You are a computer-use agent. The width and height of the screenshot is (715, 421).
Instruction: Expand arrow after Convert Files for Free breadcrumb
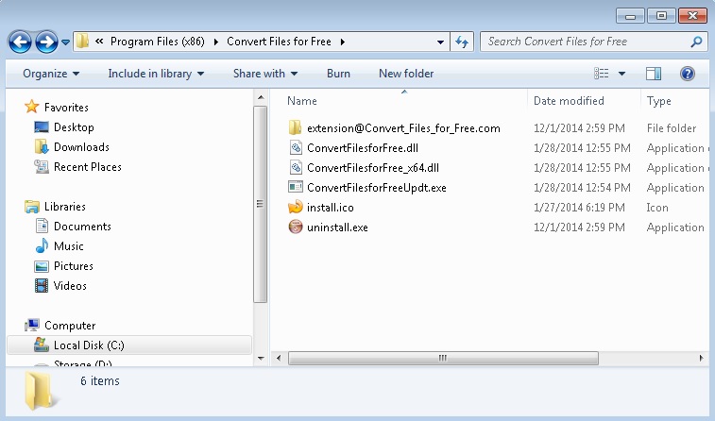343,42
